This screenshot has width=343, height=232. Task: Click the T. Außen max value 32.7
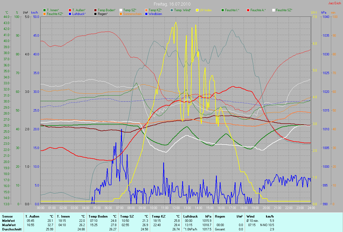[x=50, y=225]
